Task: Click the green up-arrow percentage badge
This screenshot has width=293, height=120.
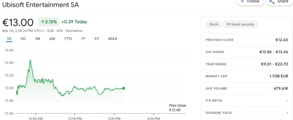Action: [49, 22]
